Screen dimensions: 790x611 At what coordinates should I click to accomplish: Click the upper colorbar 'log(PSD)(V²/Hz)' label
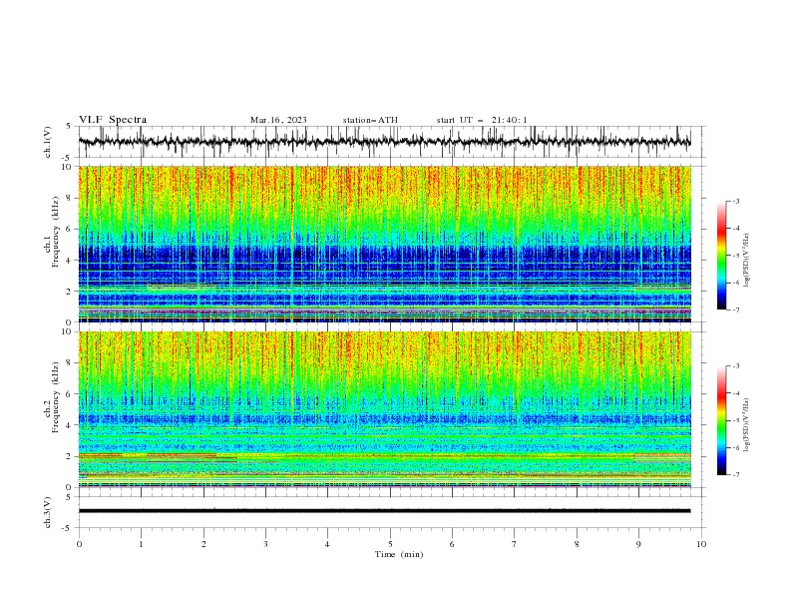tap(746, 260)
